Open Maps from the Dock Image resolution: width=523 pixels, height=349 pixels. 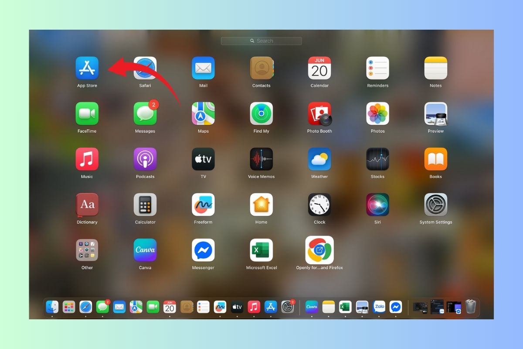pyautogui.click(x=136, y=307)
